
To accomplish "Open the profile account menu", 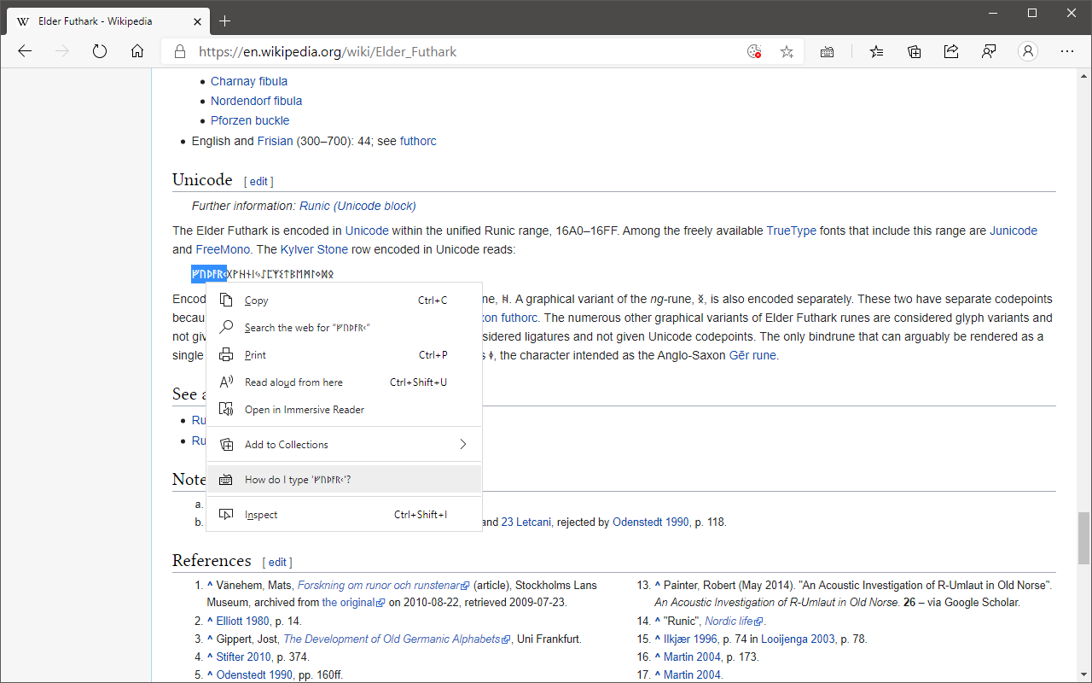I will click(x=1028, y=51).
